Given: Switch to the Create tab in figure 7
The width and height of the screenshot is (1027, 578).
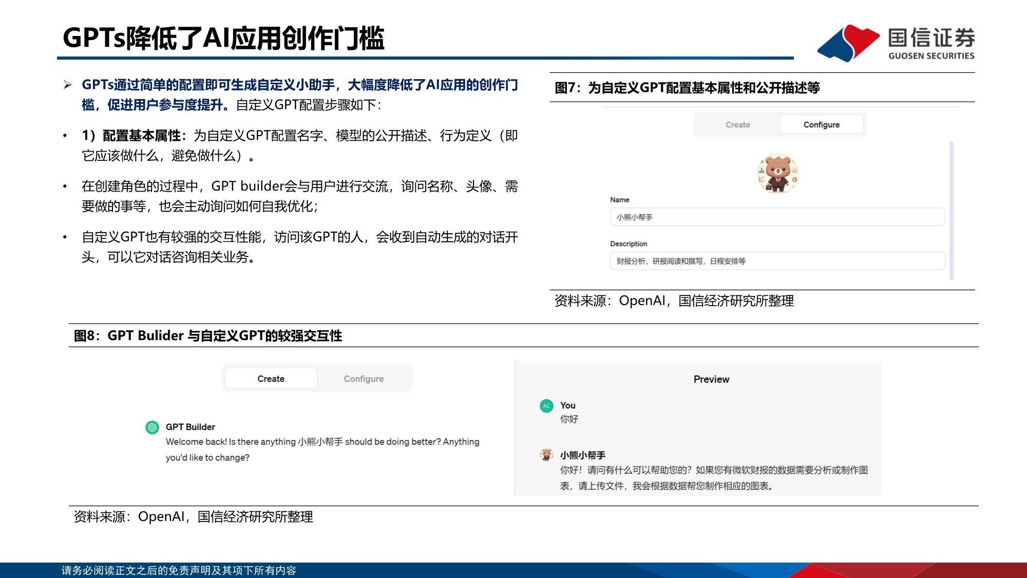Looking at the screenshot, I should click(737, 125).
